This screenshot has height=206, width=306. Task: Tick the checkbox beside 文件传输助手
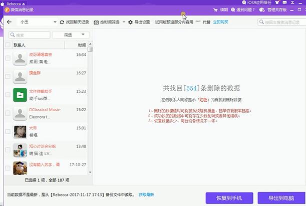tap(8, 95)
